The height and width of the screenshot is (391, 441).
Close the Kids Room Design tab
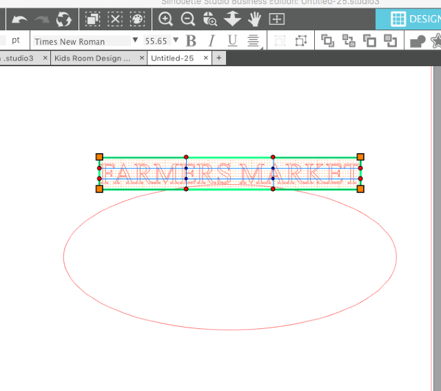click(142, 58)
